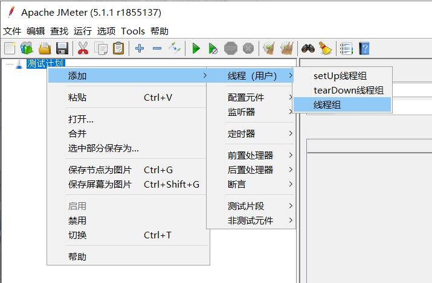Expand the 后置处理器 submenu
The height and width of the screenshot is (283, 432).
click(250, 170)
